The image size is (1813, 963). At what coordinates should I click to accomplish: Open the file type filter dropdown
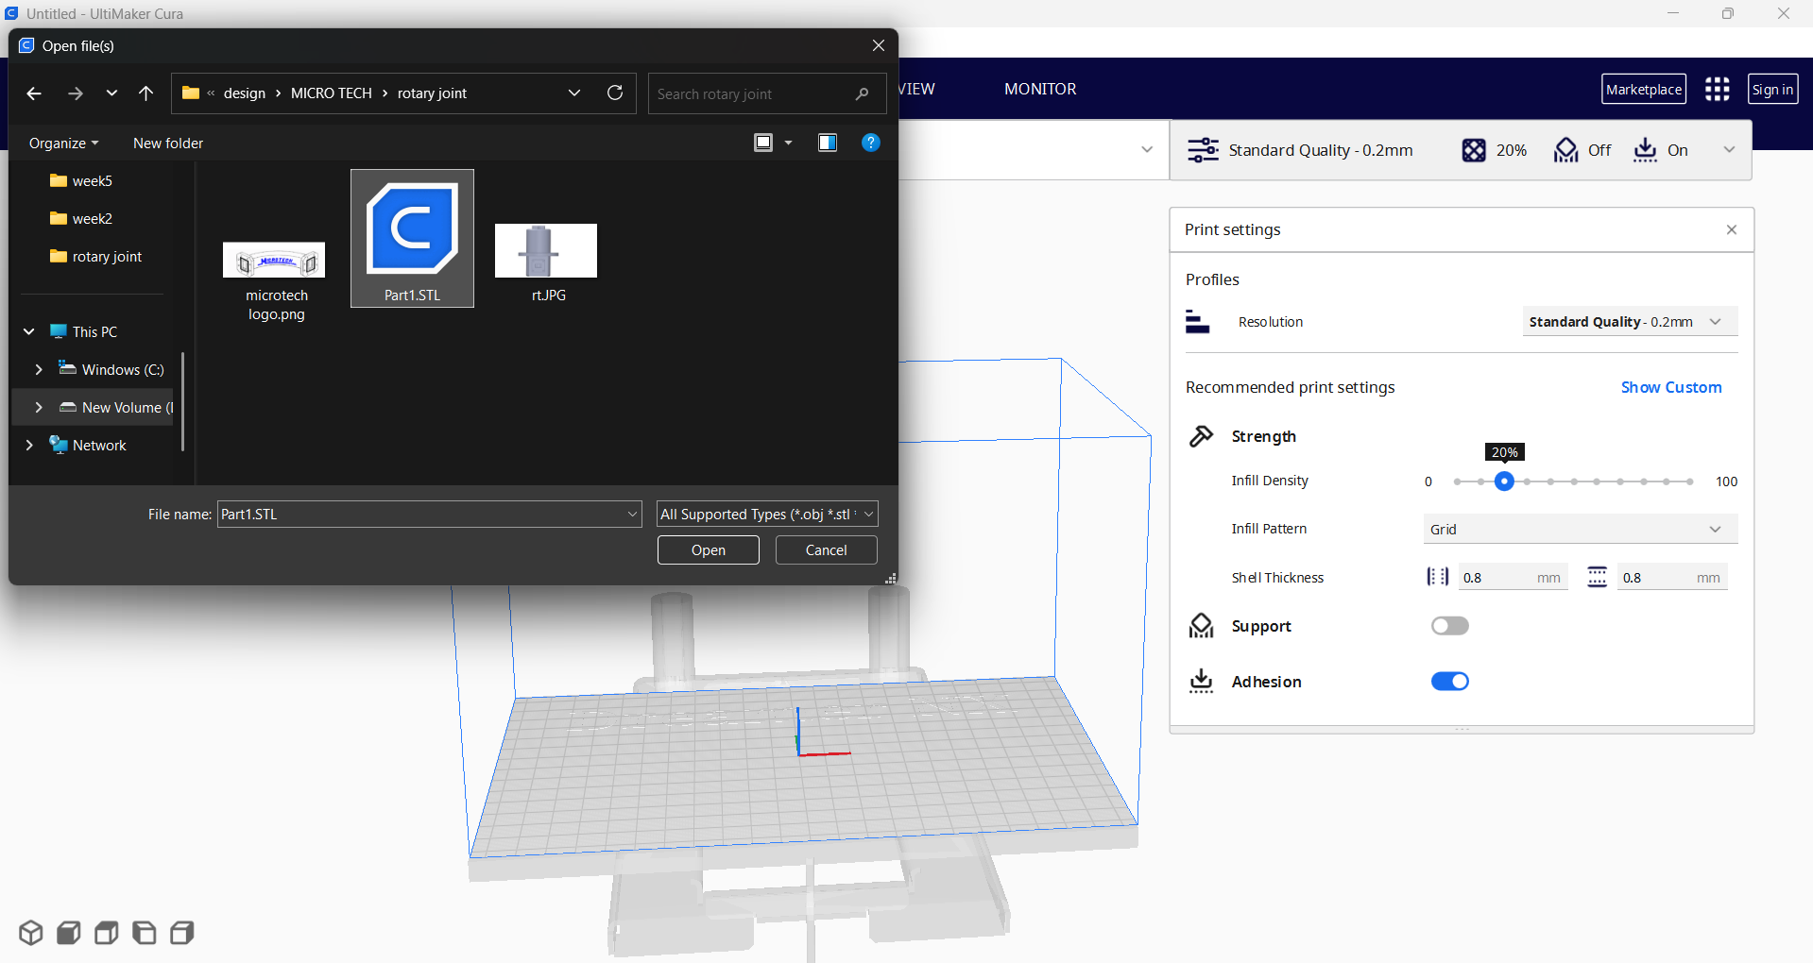(x=767, y=514)
